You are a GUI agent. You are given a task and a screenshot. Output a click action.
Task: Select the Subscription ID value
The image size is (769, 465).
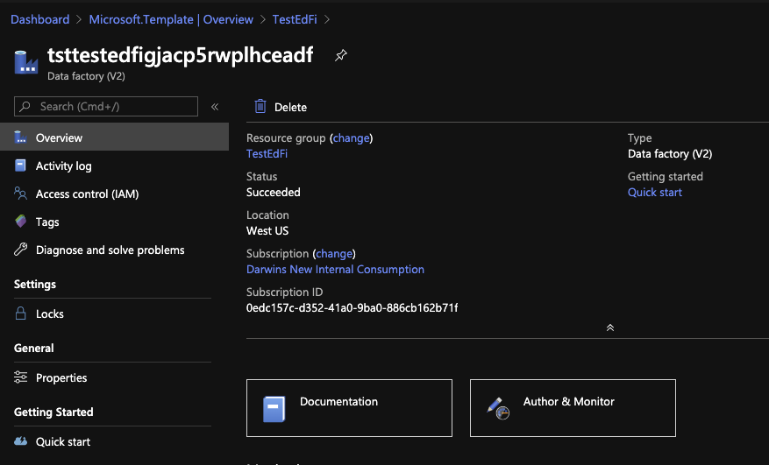(352, 307)
